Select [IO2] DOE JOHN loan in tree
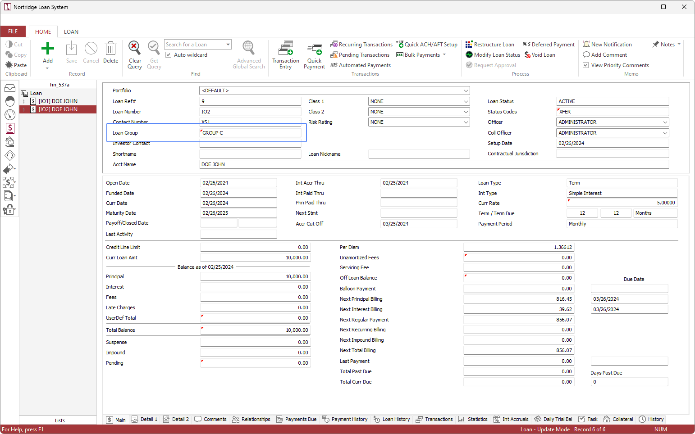695x434 pixels. (58, 109)
